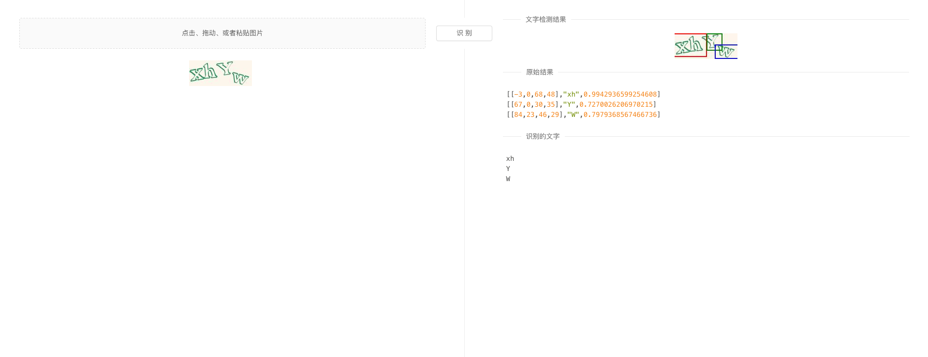Select the 原始结果 section heading
Viewport: 928px width, 357px height.
[540, 72]
